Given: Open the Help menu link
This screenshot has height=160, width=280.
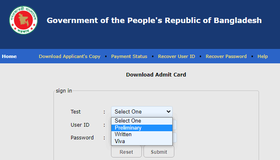Looking at the screenshot, I should (x=262, y=56).
